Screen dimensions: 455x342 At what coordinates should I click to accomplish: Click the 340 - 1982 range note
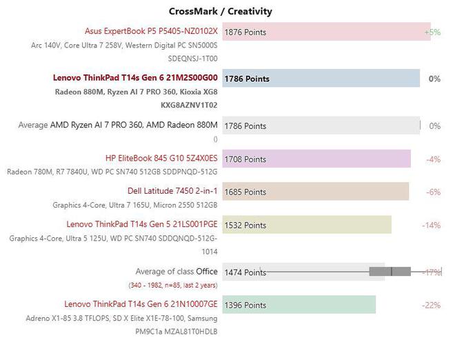(x=173, y=285)
